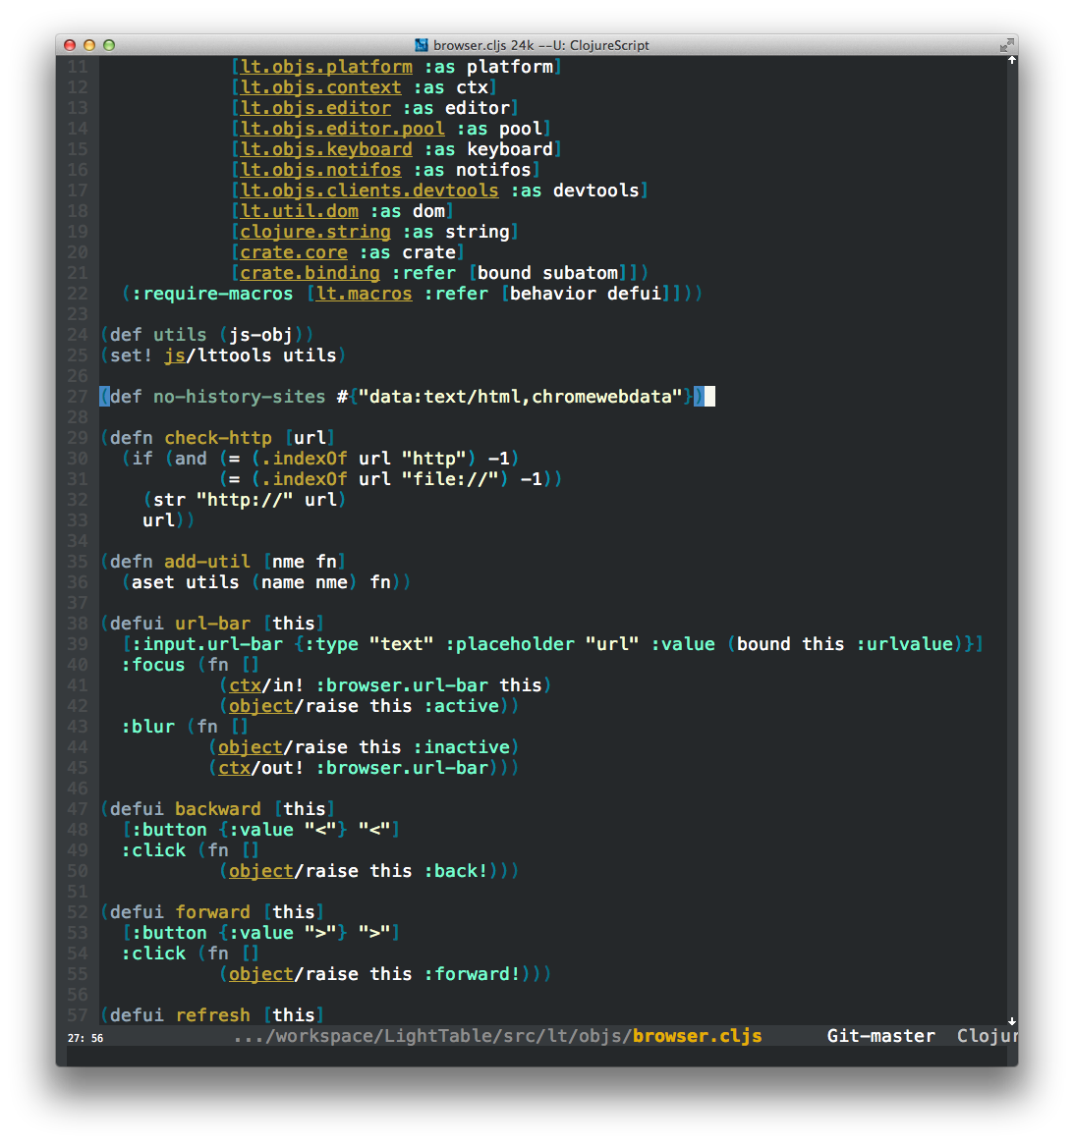The image size is (1074, 1144).
Task: Click ':forward!' keyword on line 55
Action: click(x=472, y=974)
